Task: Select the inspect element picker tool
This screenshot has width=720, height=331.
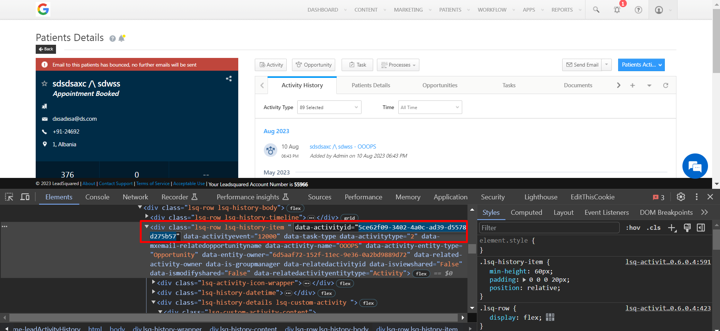Action: [x=9, y=197]
